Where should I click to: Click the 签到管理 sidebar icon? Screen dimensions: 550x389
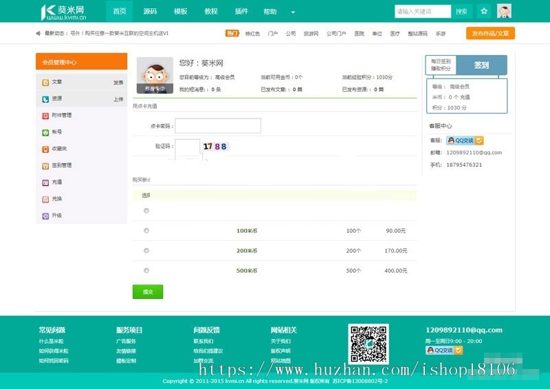pyautogui.click(x=45, y=166)
